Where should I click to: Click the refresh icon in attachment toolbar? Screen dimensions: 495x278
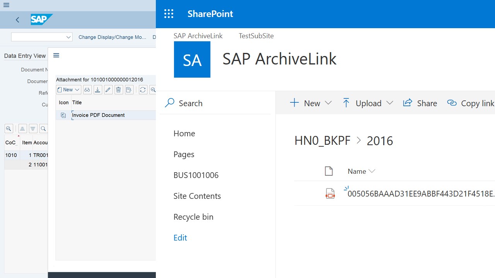pos(143,90)
